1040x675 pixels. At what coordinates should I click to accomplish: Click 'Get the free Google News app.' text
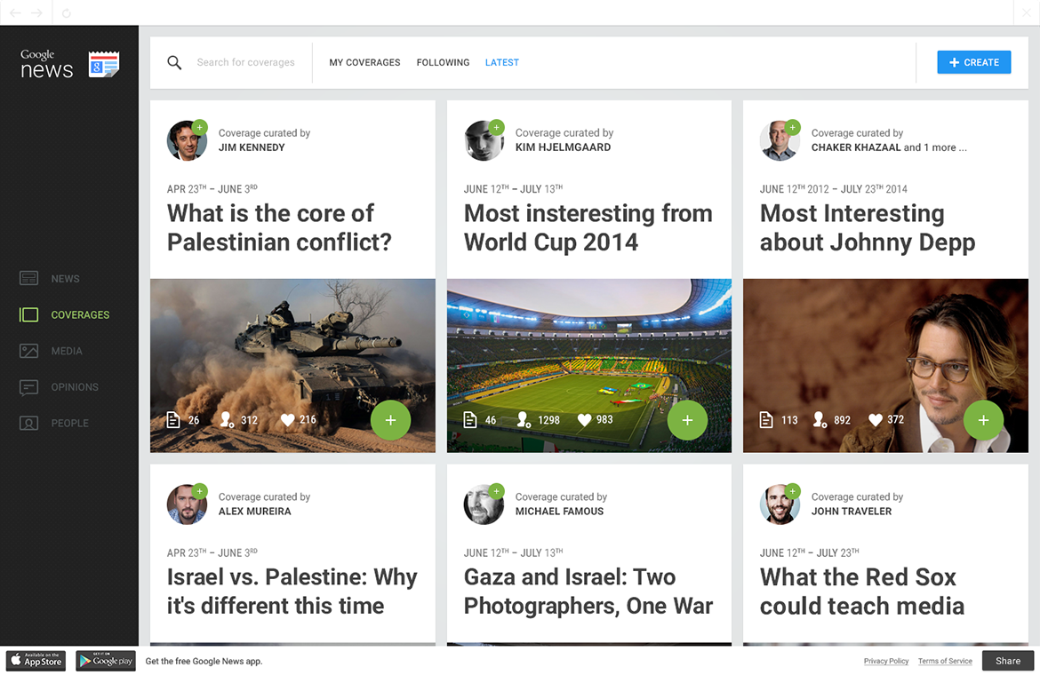[204, 661]
